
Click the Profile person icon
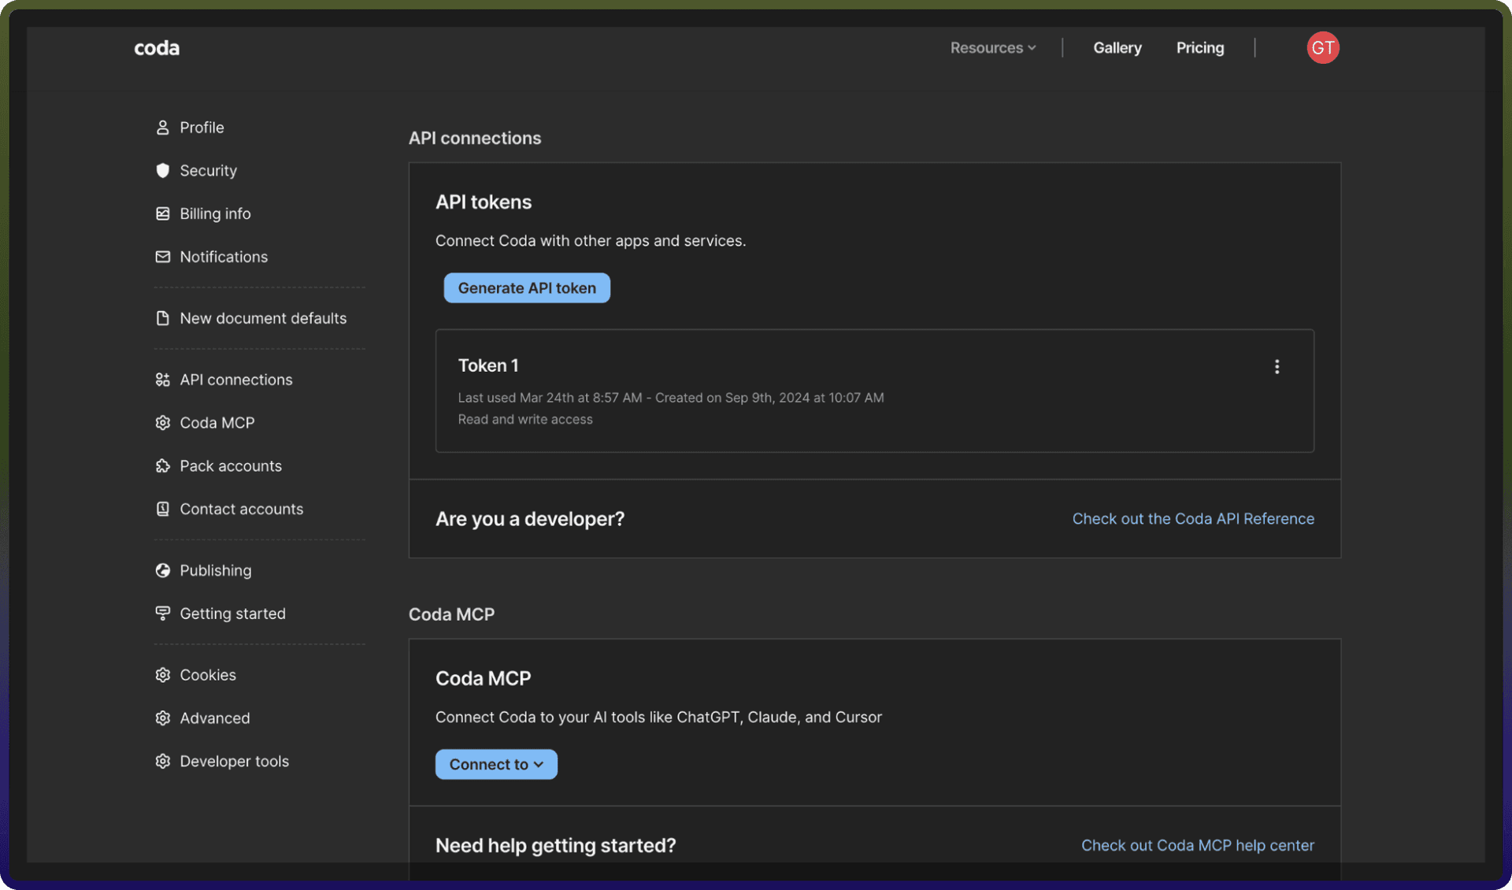pyautogui.click(x=162, y=128)
